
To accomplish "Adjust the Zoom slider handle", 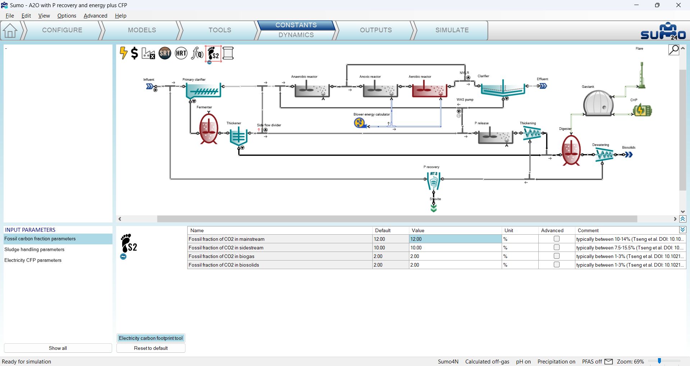I will coord(659,361).
